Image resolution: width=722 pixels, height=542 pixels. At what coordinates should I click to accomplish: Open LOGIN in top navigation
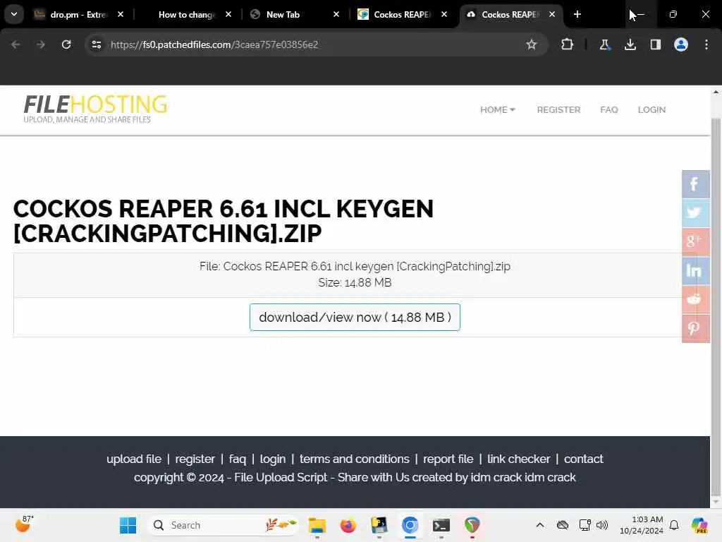coord(651,109)
